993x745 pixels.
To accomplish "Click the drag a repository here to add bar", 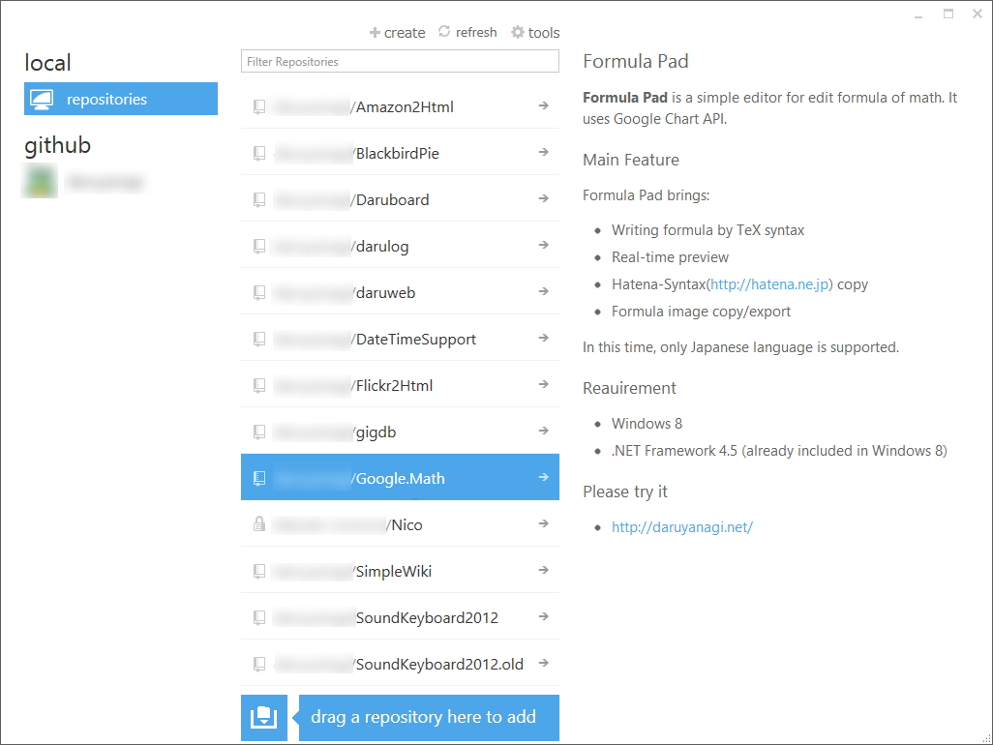I will coord(429,717).
